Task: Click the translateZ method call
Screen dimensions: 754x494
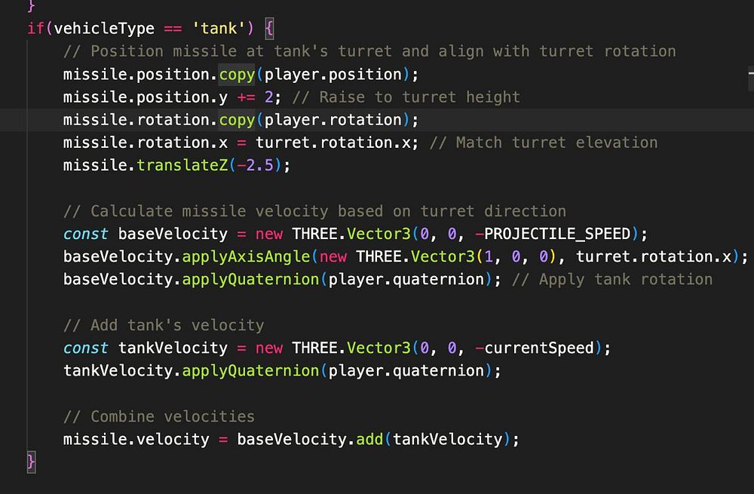Action: click(x=182, y=165)
